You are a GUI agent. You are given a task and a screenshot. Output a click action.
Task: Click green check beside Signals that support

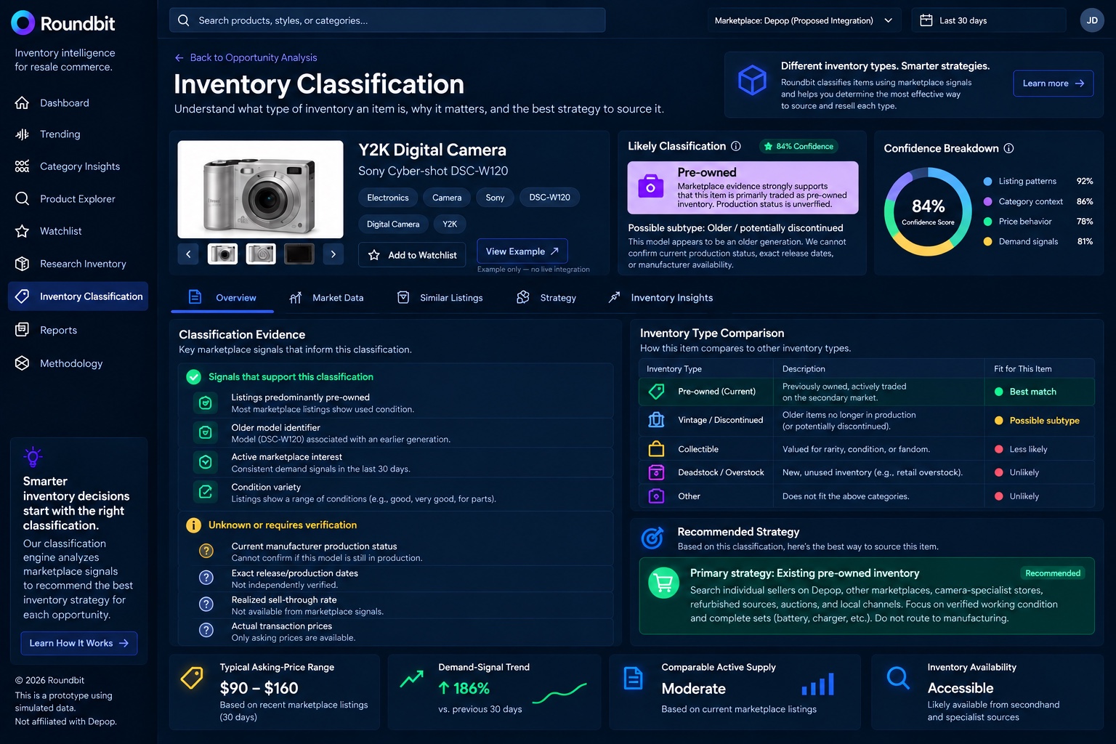tap(193, 377)
